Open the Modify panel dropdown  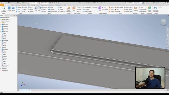50,13
